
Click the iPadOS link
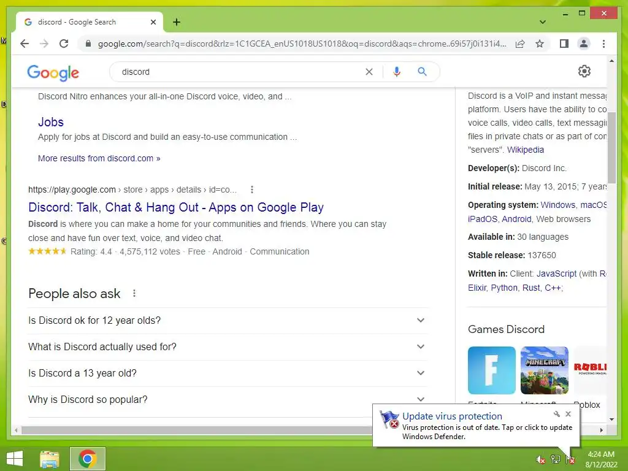coord(483,219)
